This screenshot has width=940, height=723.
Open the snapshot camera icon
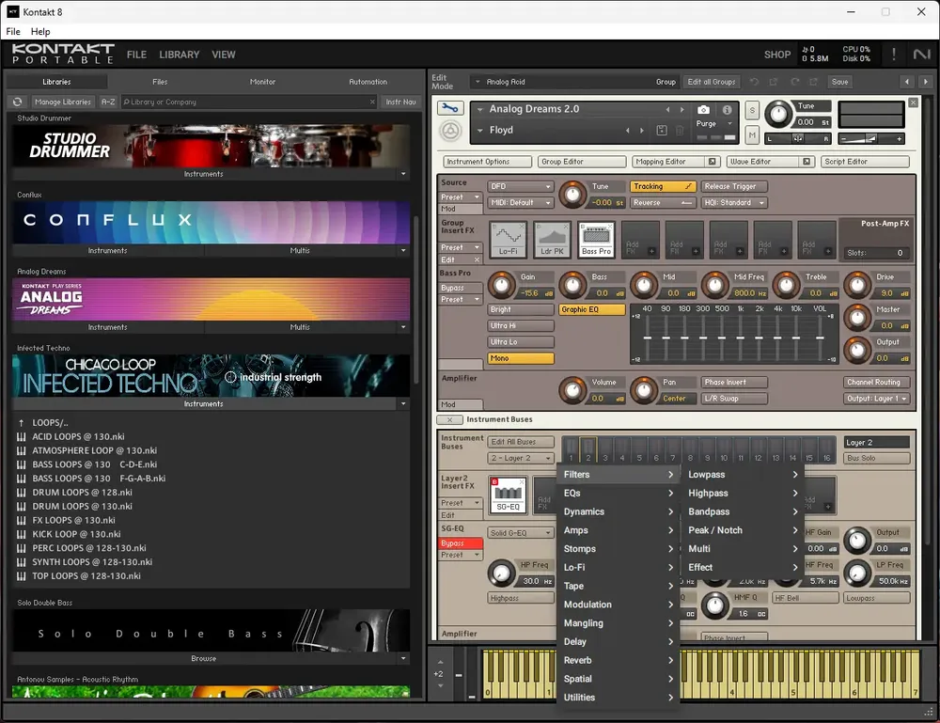704,110
